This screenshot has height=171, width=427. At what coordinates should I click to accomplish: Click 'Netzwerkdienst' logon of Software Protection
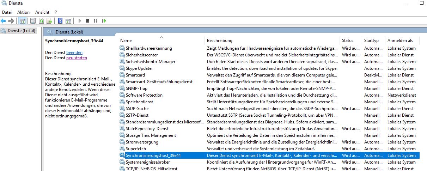point(402,95)
